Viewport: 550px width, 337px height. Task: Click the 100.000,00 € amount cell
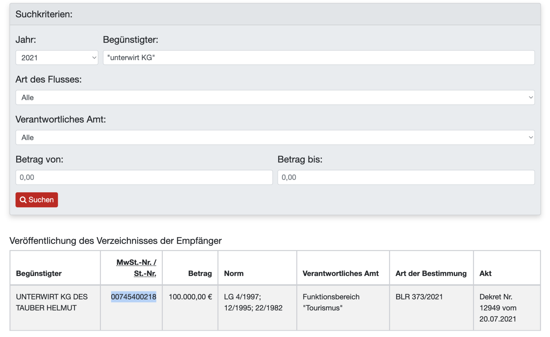pos(190,297)
